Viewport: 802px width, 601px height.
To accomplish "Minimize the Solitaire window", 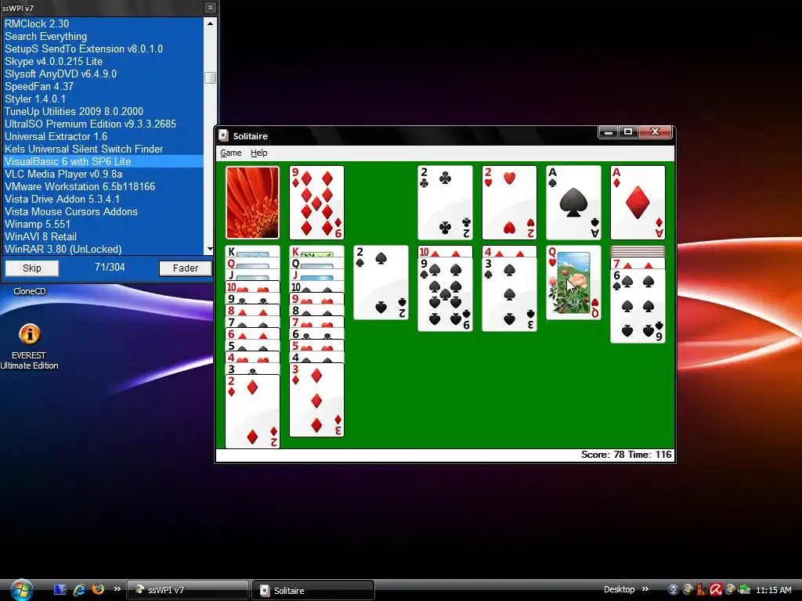I will [609, 131].
